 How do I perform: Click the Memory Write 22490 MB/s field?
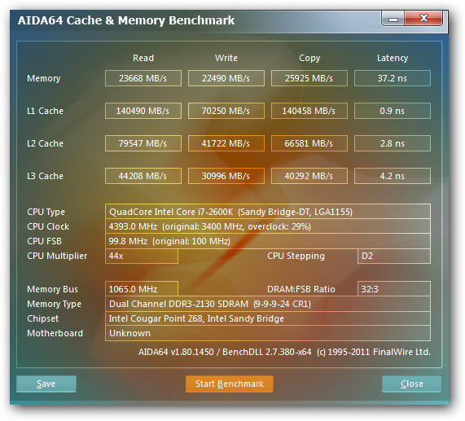click(226, 78)
